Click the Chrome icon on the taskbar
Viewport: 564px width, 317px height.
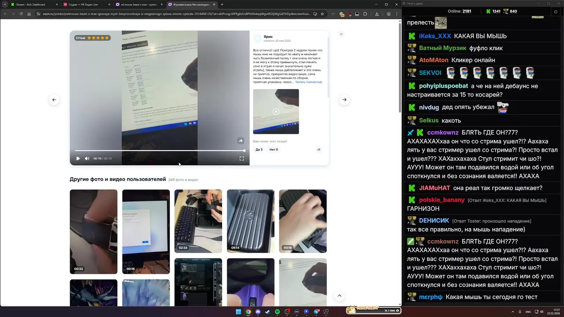click(248, 312)
